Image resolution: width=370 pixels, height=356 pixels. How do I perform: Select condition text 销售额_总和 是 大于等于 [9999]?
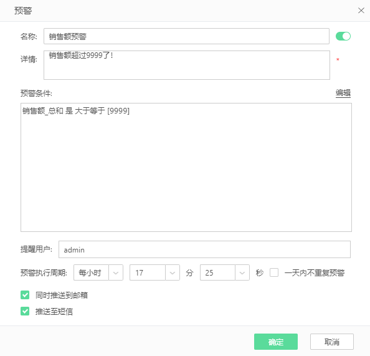coord(76,110)
